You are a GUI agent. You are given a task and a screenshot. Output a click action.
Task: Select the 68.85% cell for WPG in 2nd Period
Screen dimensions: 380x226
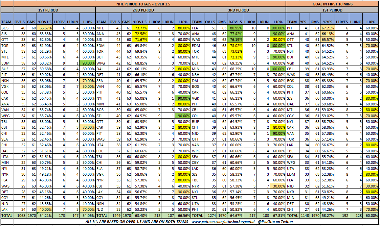[x=140, y=63]
